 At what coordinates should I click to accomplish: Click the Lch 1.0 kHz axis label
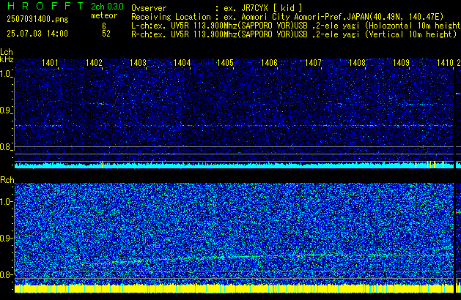pos(6,74)
